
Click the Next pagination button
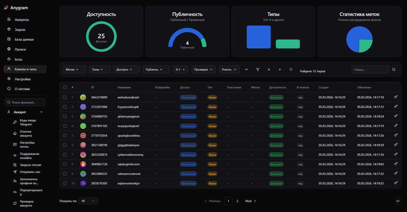[x=251, y=201]
